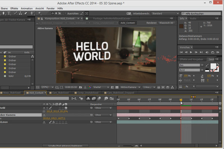Swap fill and stroke colors arrow
Viewport: 224px width, 149px height.
click(x=218, y=64)
